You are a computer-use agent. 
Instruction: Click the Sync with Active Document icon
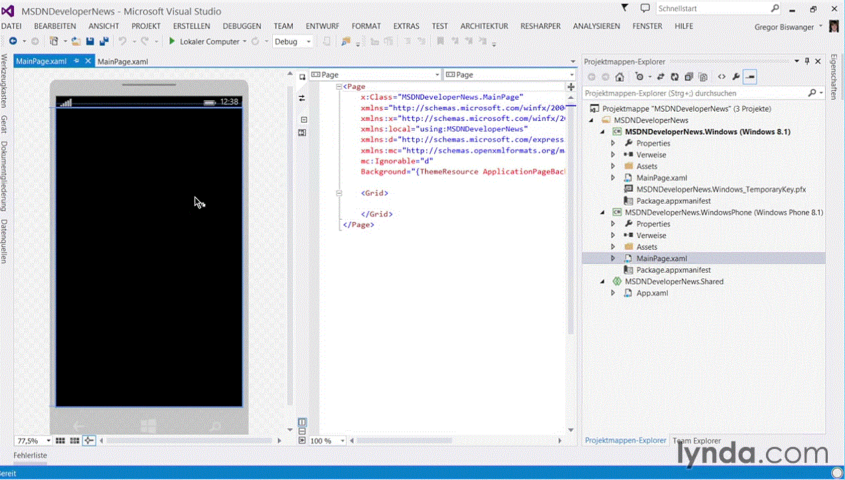661,77
